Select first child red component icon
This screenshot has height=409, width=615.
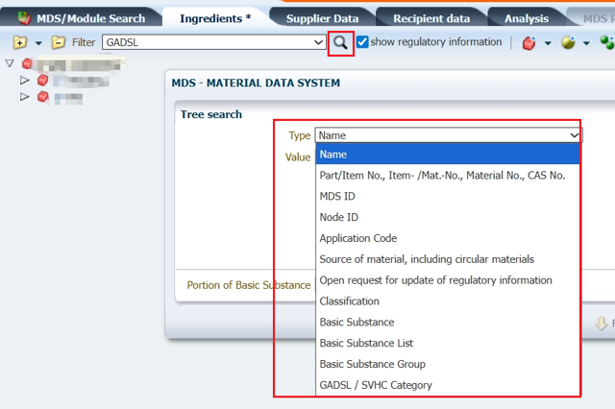42,81
